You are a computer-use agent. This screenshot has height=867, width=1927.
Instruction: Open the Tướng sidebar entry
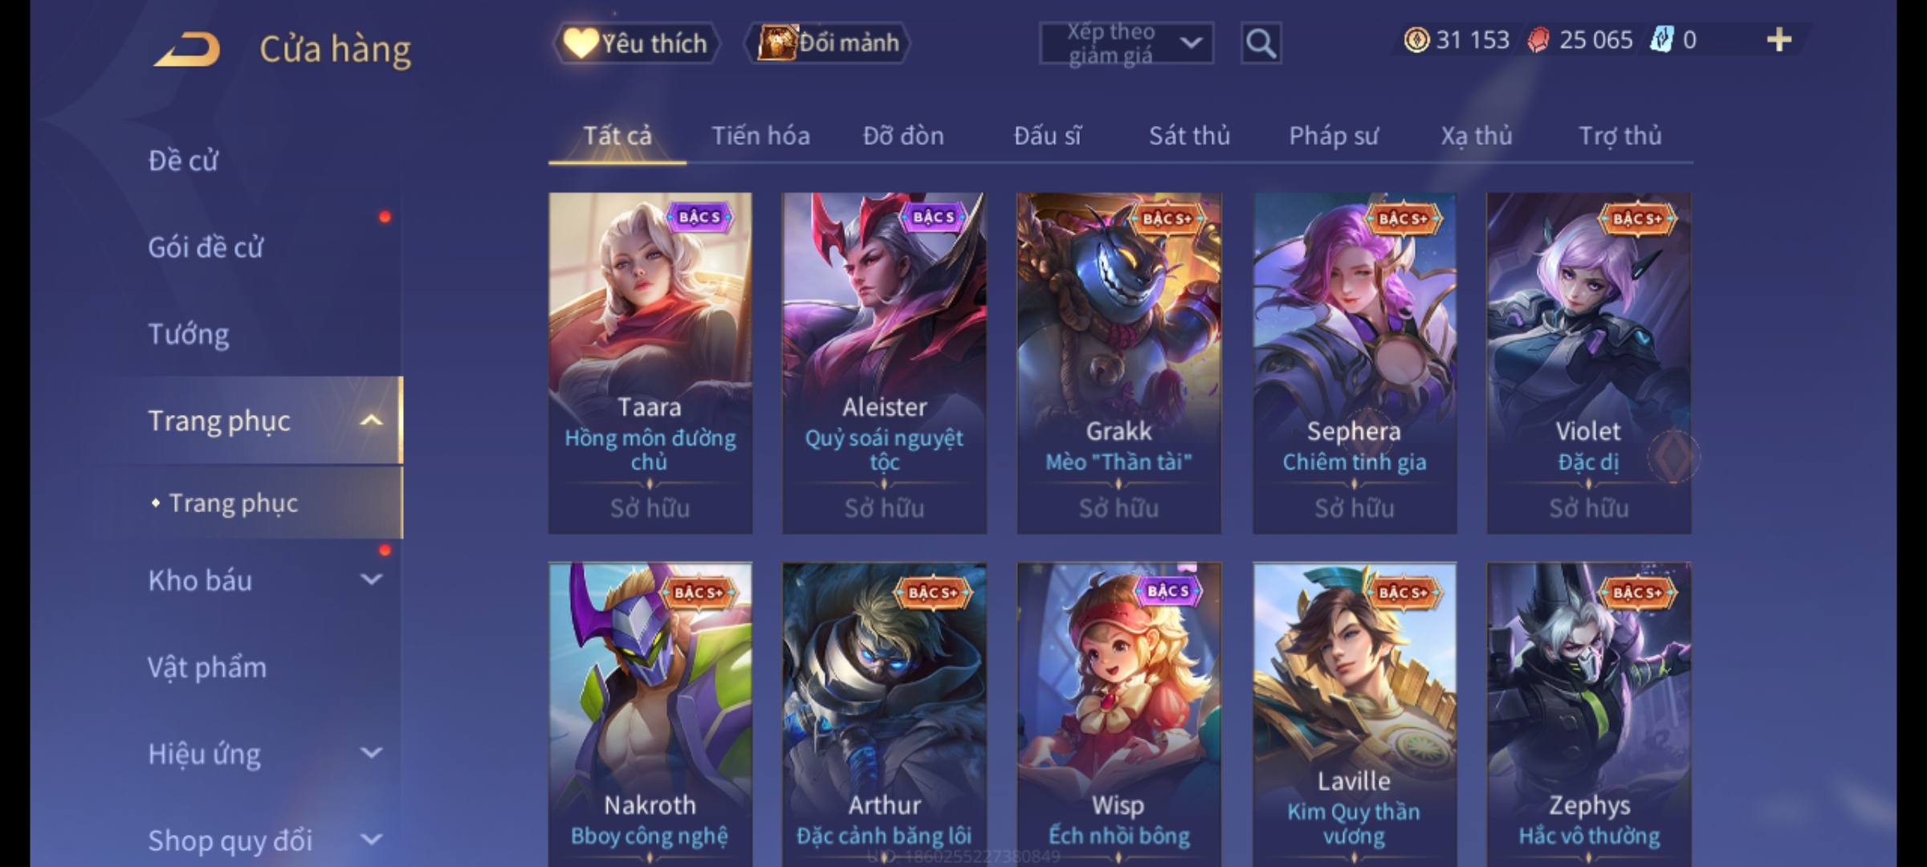coord(188,334)
